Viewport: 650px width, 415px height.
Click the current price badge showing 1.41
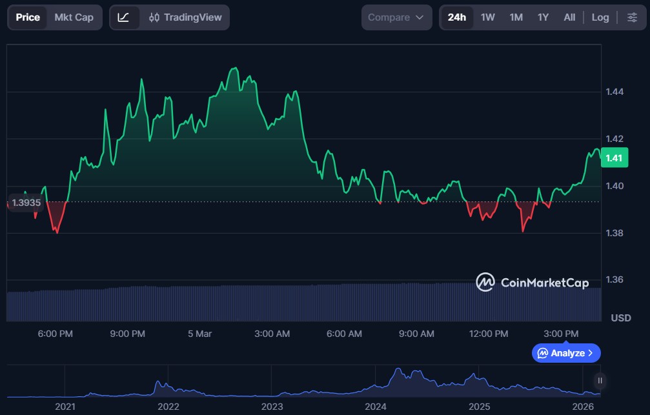pos(613,157)
